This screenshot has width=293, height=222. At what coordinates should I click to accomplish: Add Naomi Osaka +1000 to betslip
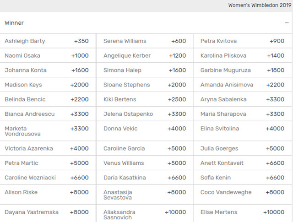47,56
